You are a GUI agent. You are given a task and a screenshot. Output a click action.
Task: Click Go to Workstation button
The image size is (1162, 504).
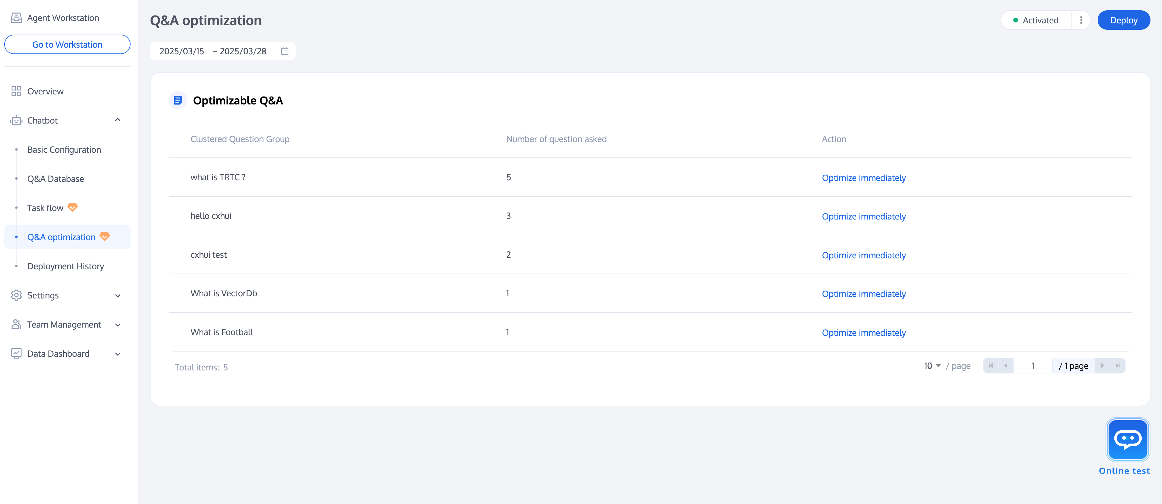[x=67, y=44]
